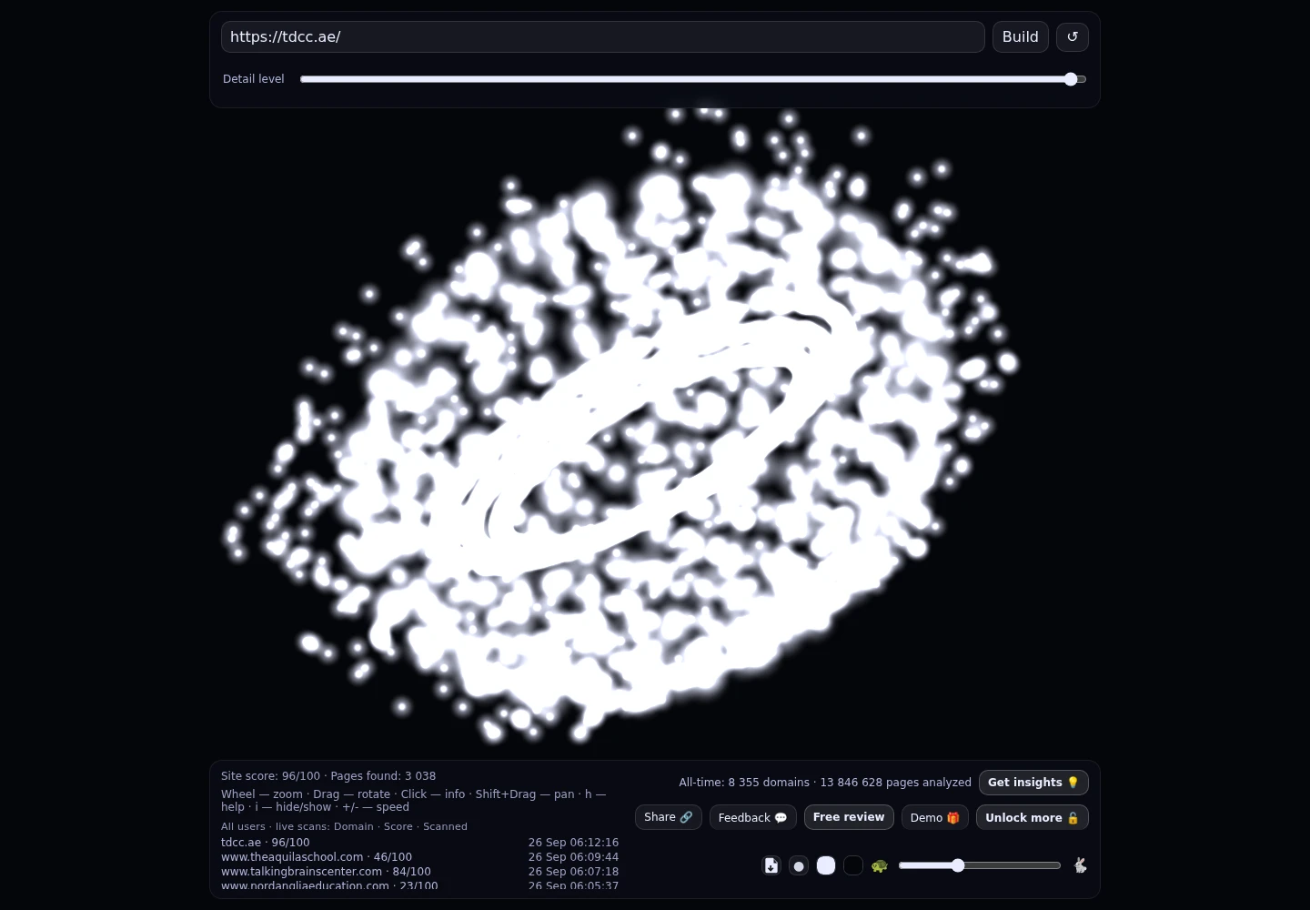Click the Detail level label

254,79
